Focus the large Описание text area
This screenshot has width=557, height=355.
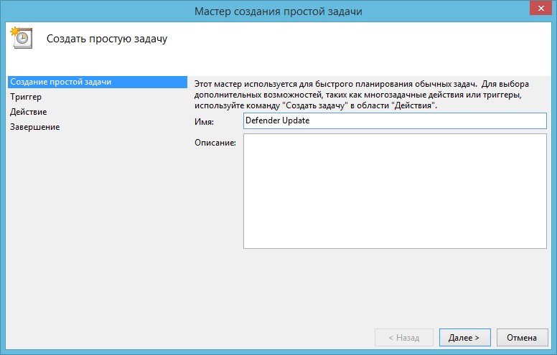[395, 191]
